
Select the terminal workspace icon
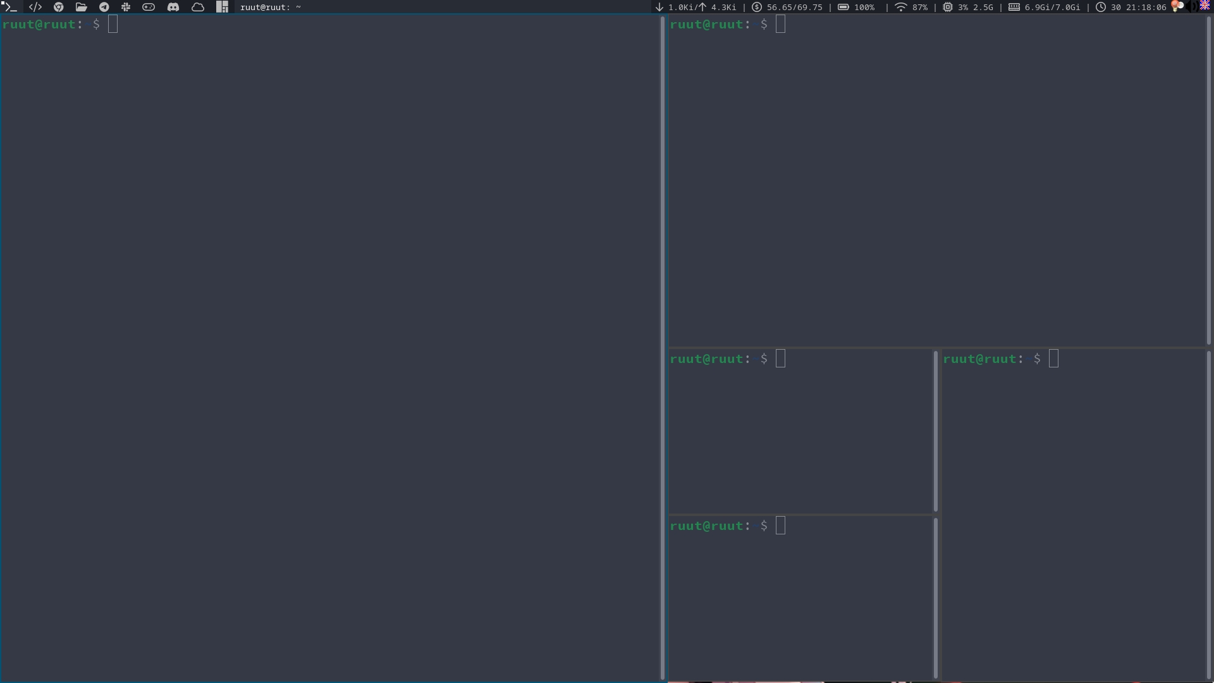pyautogui.click(x=9, y=7)
